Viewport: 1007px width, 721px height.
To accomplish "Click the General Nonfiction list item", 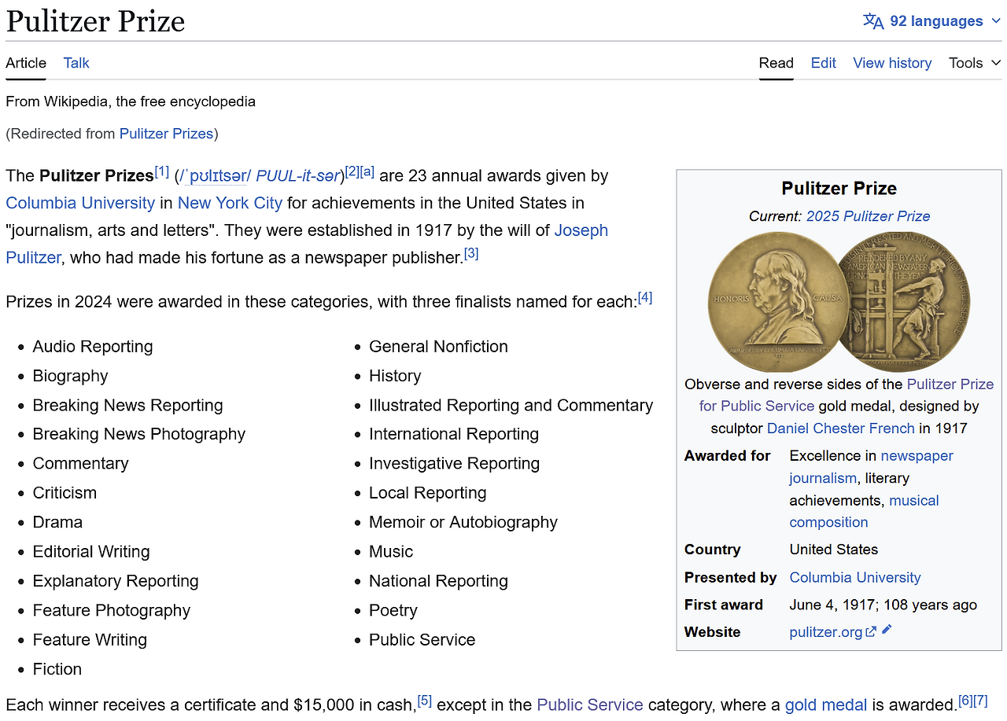I will point(438,347).
